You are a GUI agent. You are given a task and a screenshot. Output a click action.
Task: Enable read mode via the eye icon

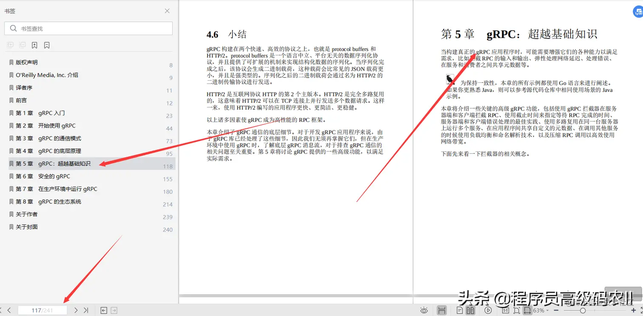pos(424,310)
